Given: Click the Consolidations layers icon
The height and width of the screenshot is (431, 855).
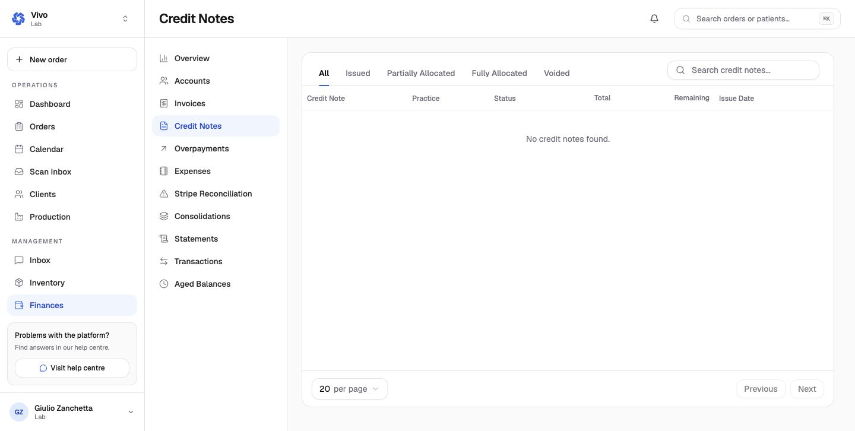Looking at the screenshot, I should pos(164,216).
